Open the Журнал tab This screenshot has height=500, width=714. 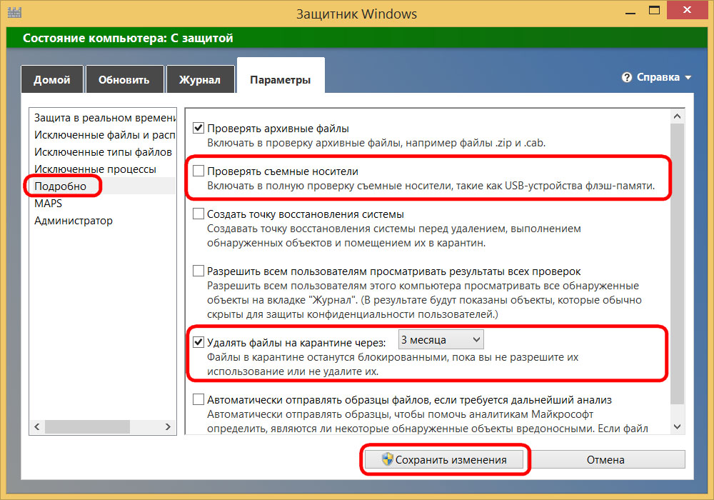pos(200,80)
